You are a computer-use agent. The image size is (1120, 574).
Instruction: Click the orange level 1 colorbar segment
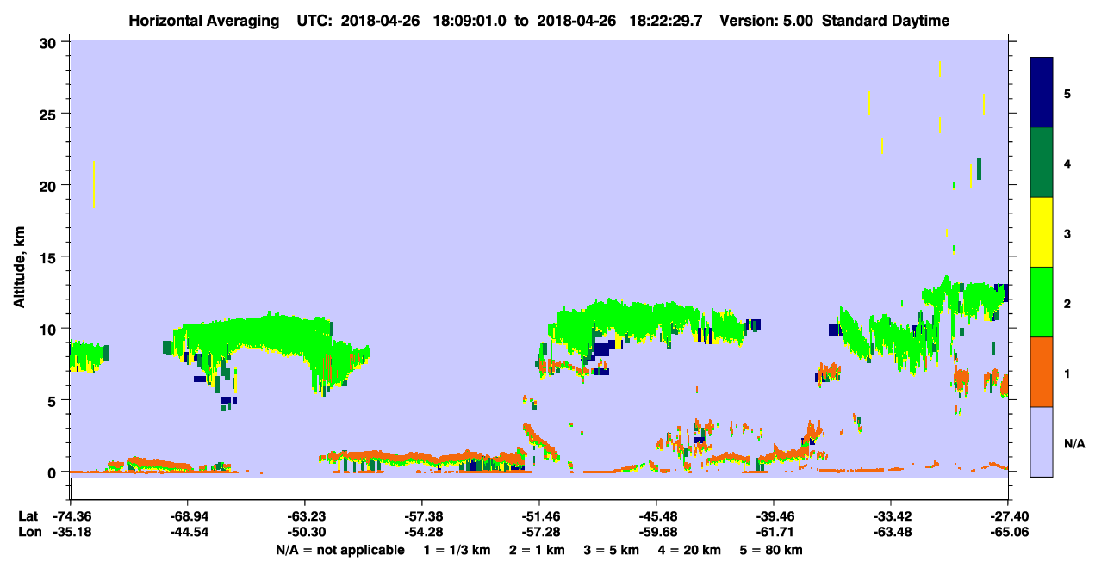coord(1042,372)
